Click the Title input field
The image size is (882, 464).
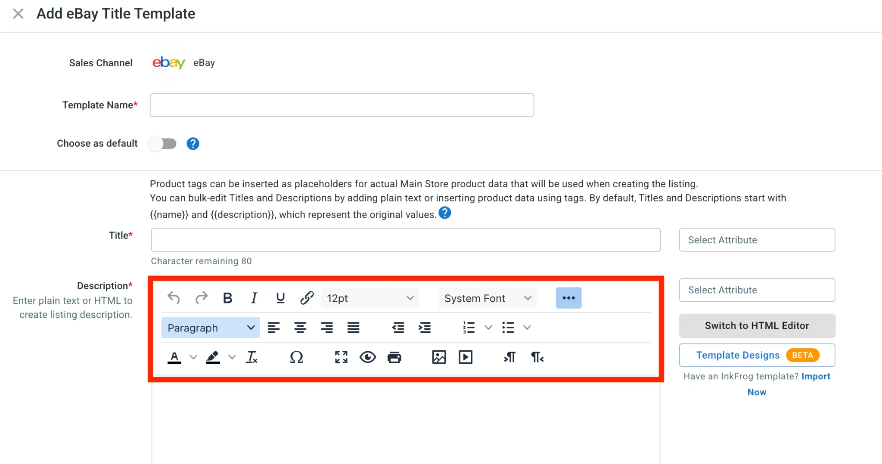[x=406, y=240]
